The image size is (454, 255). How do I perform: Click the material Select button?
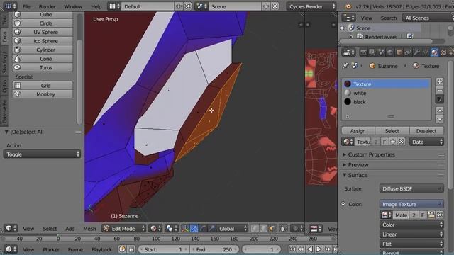pos(392,131)
